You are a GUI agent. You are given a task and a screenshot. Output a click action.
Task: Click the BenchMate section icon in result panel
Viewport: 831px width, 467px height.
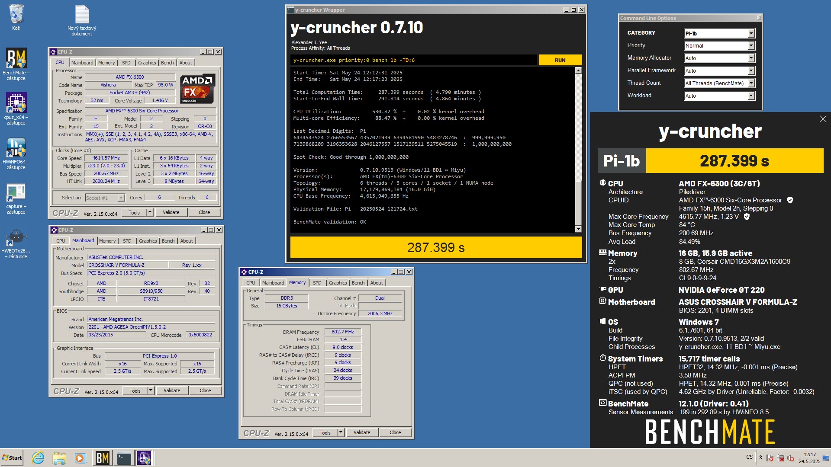click(602, 403)
